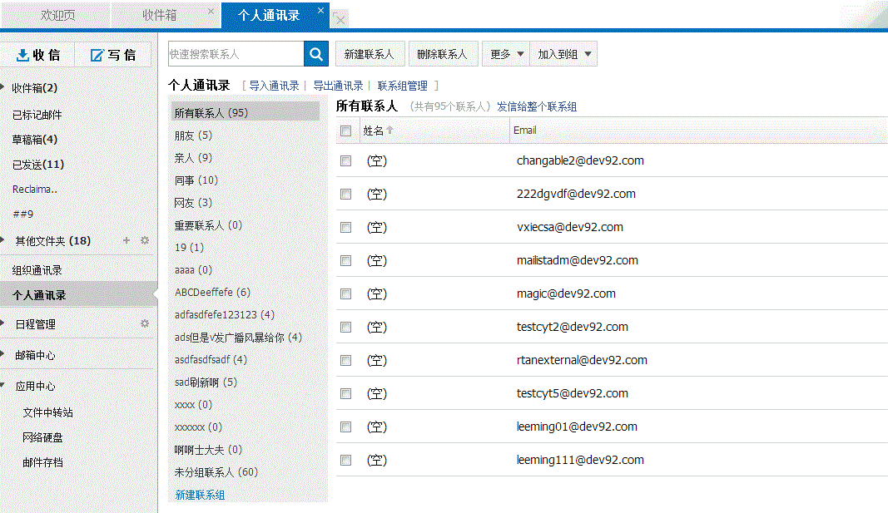Screen dimensions: 888x513
Task: Focus the 快速搜索联系人 search field
Action: click(x=236, y=54)
